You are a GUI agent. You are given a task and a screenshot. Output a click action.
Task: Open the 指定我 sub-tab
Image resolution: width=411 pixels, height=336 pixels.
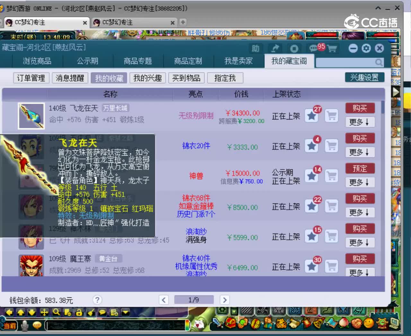click(x=225, y=78)
